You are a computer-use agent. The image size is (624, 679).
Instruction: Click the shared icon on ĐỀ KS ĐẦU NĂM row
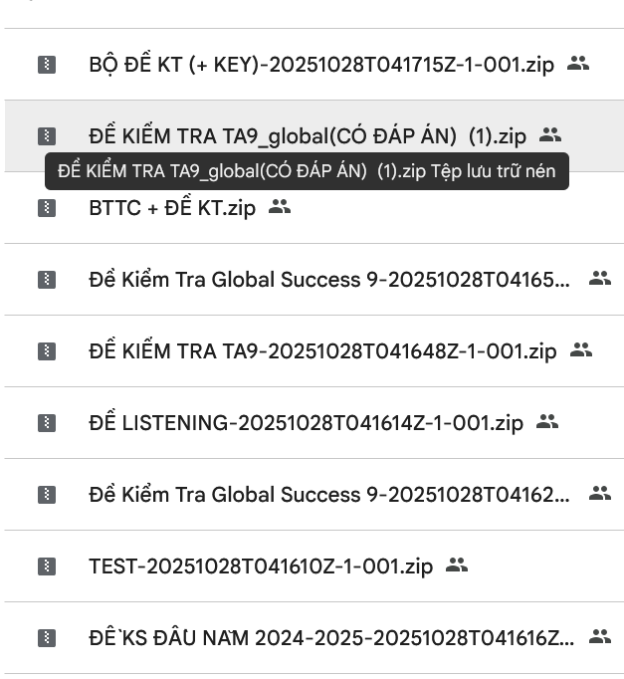599,637
